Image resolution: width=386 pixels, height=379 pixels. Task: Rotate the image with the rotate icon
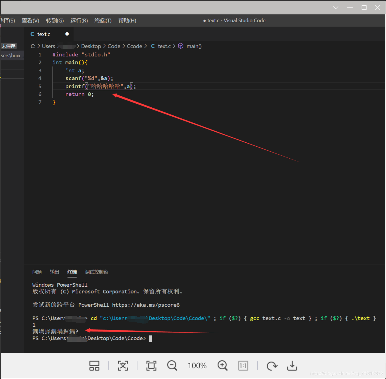(272, 366)
